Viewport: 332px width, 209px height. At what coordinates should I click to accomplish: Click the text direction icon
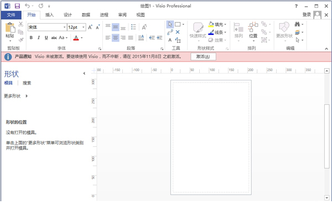141,38
